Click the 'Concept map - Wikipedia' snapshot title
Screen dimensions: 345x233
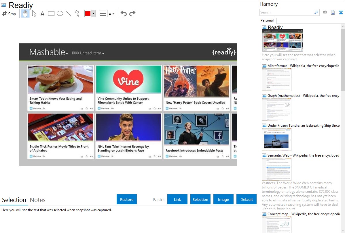[x=304, y=214]
